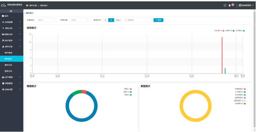This screenshot has width=256, height=132.
Task: Click the purple swatch in type legend
Action: (x=245, y=98)
